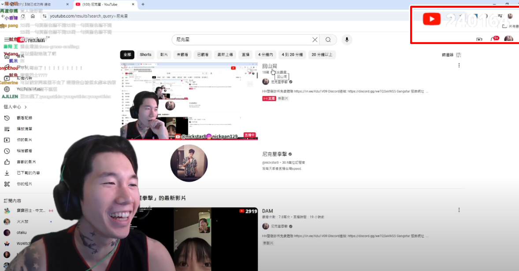Open the 尼克星拳擊 channel result name

274,154
